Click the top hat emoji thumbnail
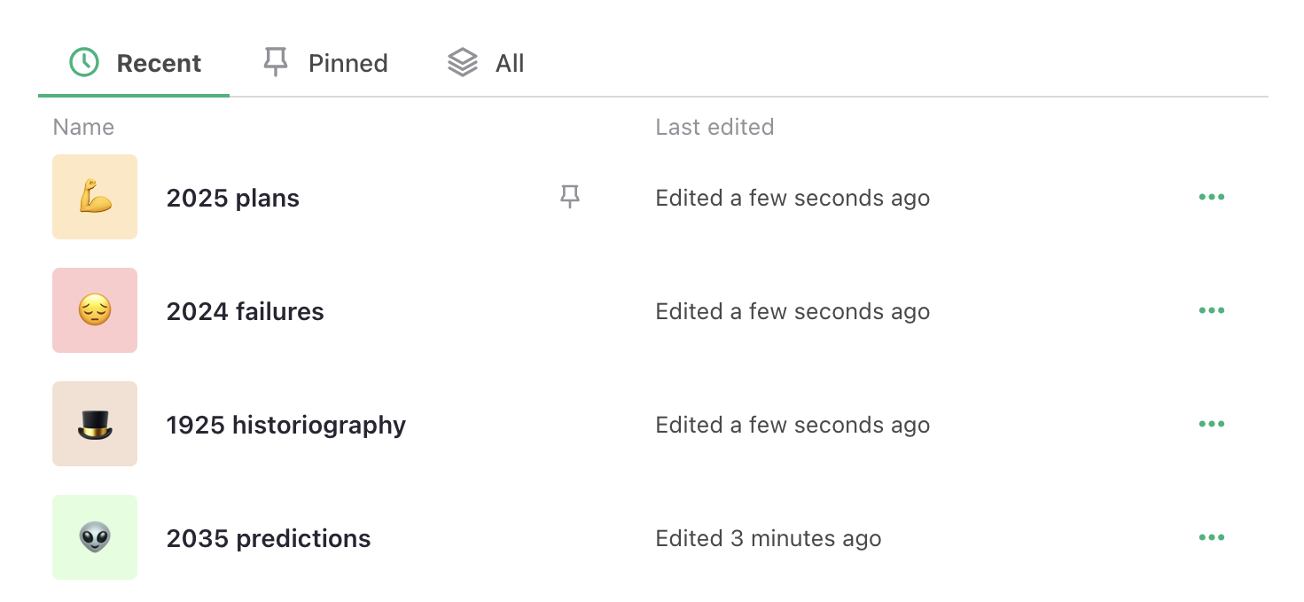The height and width of the screenshot is (602, 1304). tap(95, 424)
